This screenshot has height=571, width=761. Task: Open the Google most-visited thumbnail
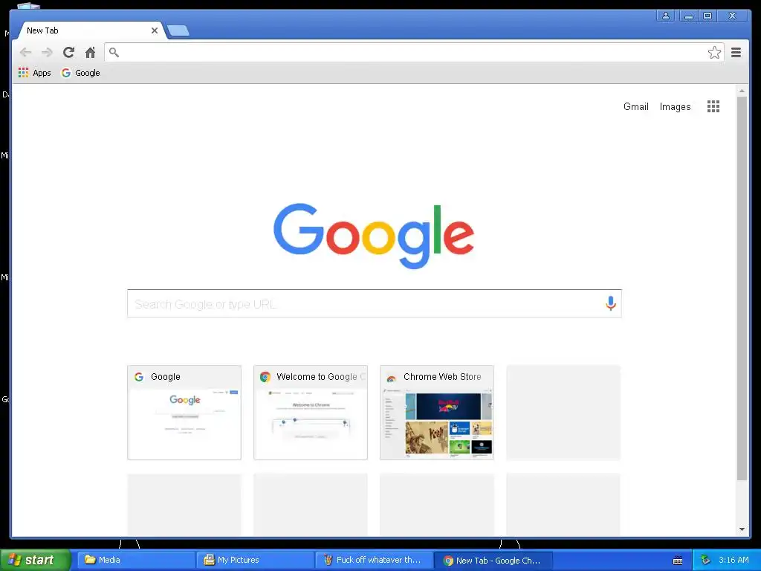click(184, 412)
